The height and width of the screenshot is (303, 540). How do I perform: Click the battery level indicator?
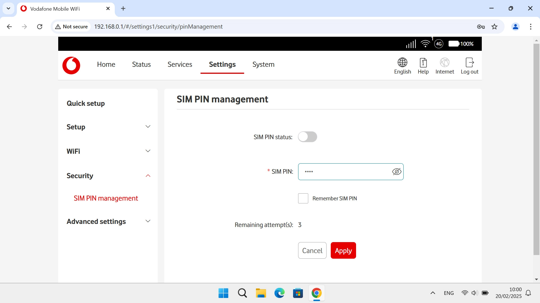(454, 44)
